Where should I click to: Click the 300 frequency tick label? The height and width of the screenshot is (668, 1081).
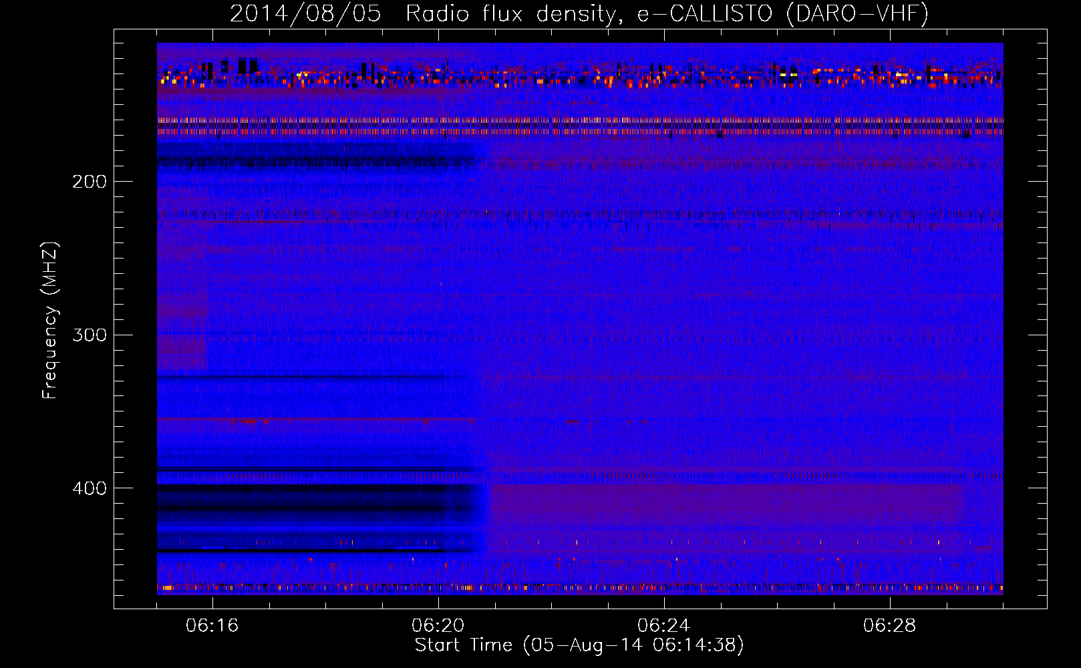point(90,335)
